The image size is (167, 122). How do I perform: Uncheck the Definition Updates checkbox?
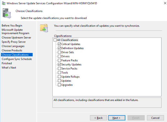coord(59,48)
